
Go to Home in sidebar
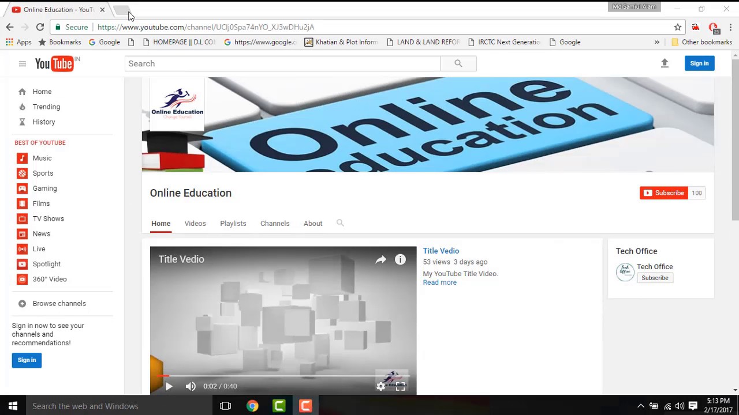pos(42,92)
